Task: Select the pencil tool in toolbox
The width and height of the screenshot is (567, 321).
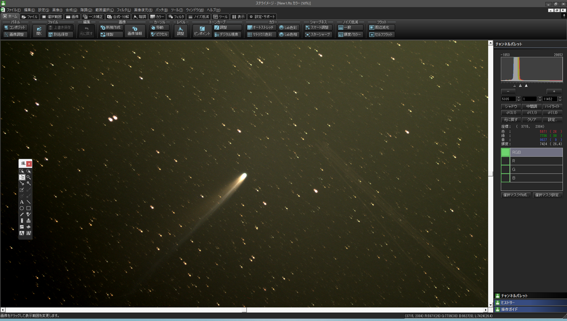Action: 22,214
